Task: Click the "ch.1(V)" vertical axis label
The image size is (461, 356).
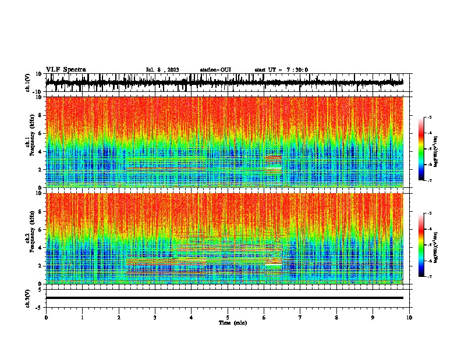Action: coord(29,83)
